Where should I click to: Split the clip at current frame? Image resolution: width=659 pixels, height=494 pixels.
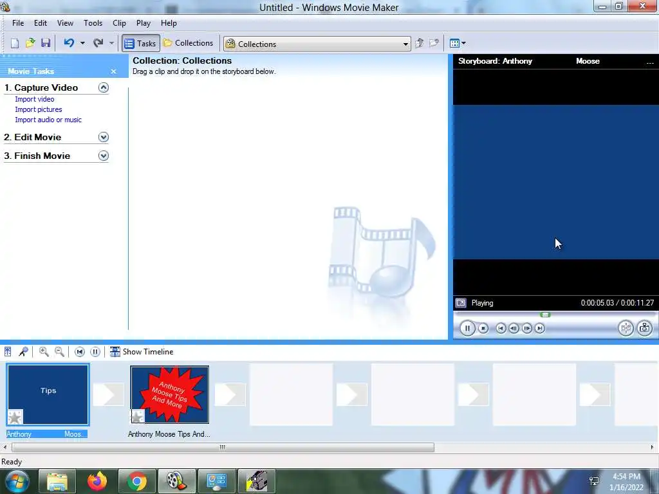[x=626, y=328]
